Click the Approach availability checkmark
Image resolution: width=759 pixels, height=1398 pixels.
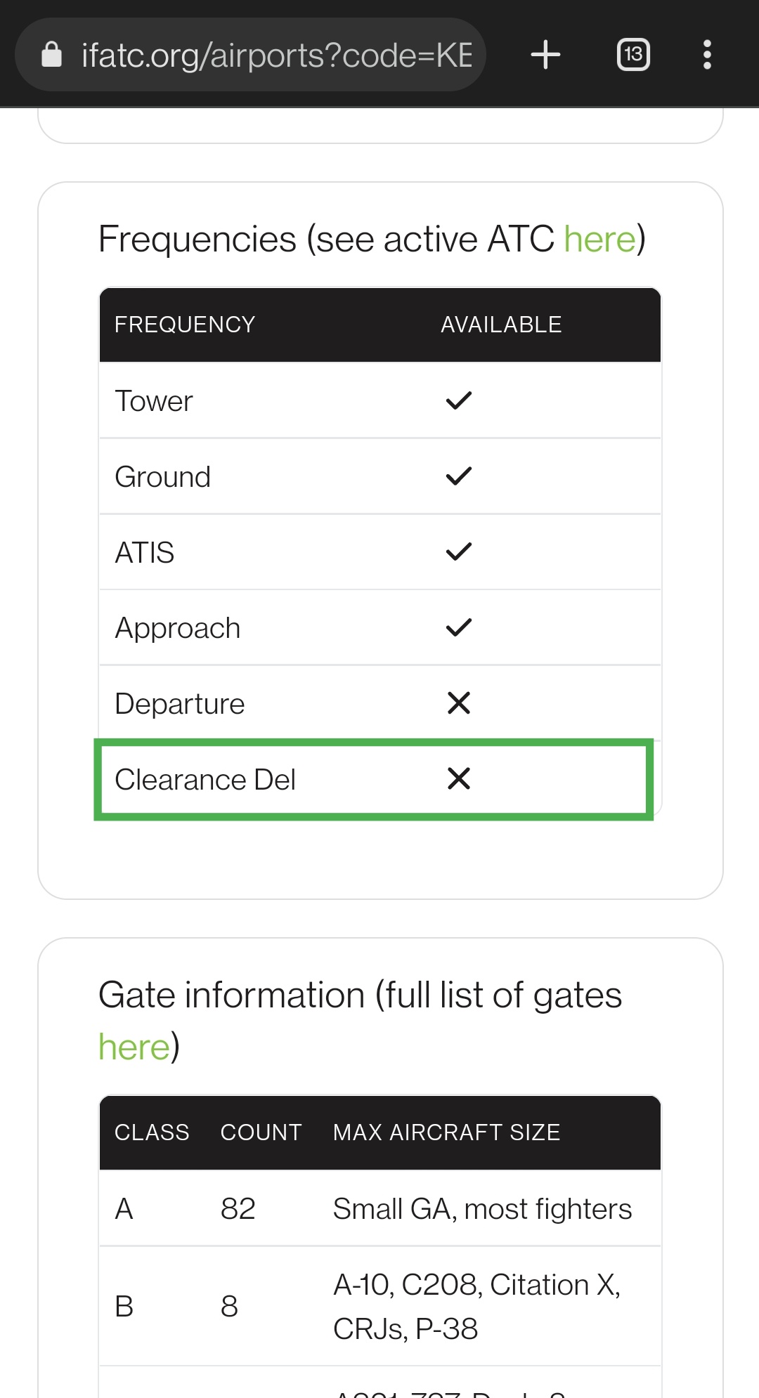pos(458,627)
